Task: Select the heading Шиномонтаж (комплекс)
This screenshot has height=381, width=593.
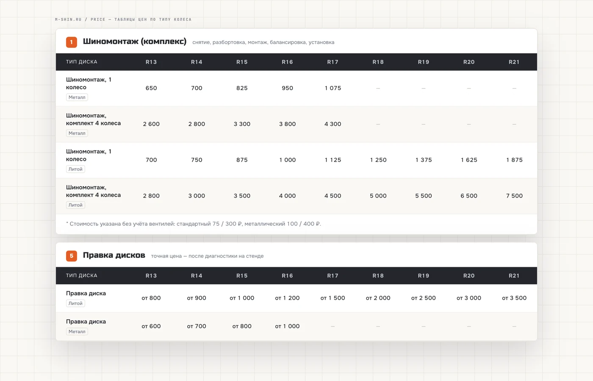Action: [135, 41]
